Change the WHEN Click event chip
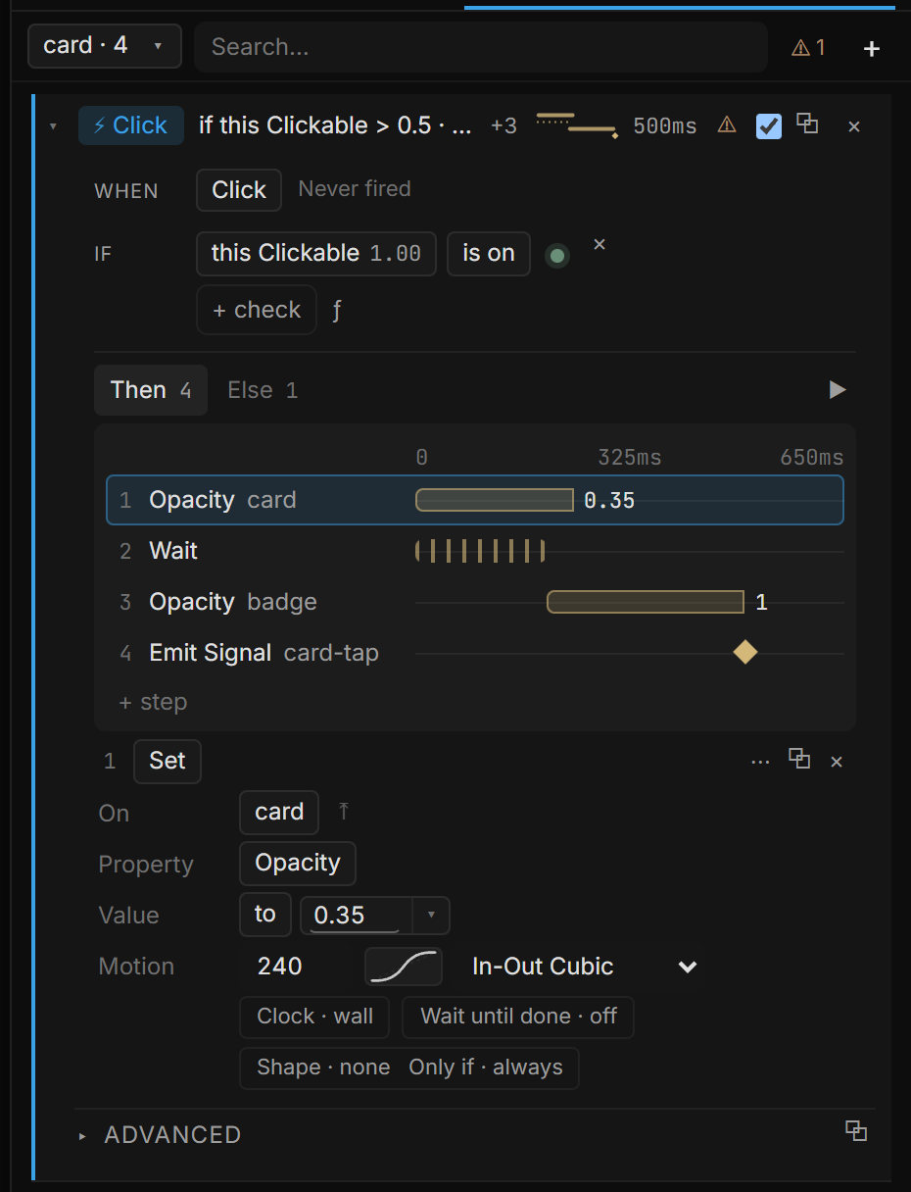This screenshot has width=911, height=1192. pos(239,190)
